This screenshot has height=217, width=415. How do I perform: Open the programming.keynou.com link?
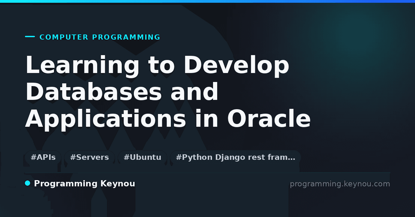(340, 184)
